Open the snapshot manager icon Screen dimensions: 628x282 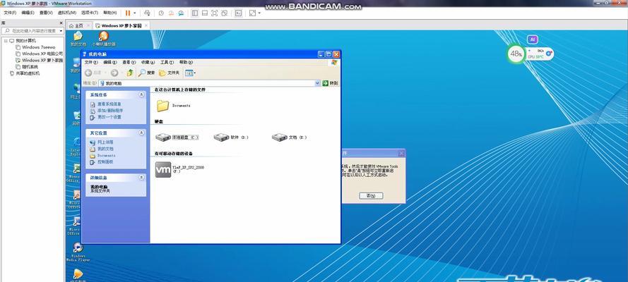point(181,13)
